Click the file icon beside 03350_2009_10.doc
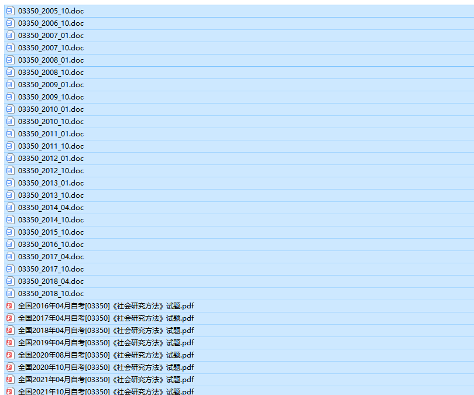474x395 pixels. [x=11, y=97]
